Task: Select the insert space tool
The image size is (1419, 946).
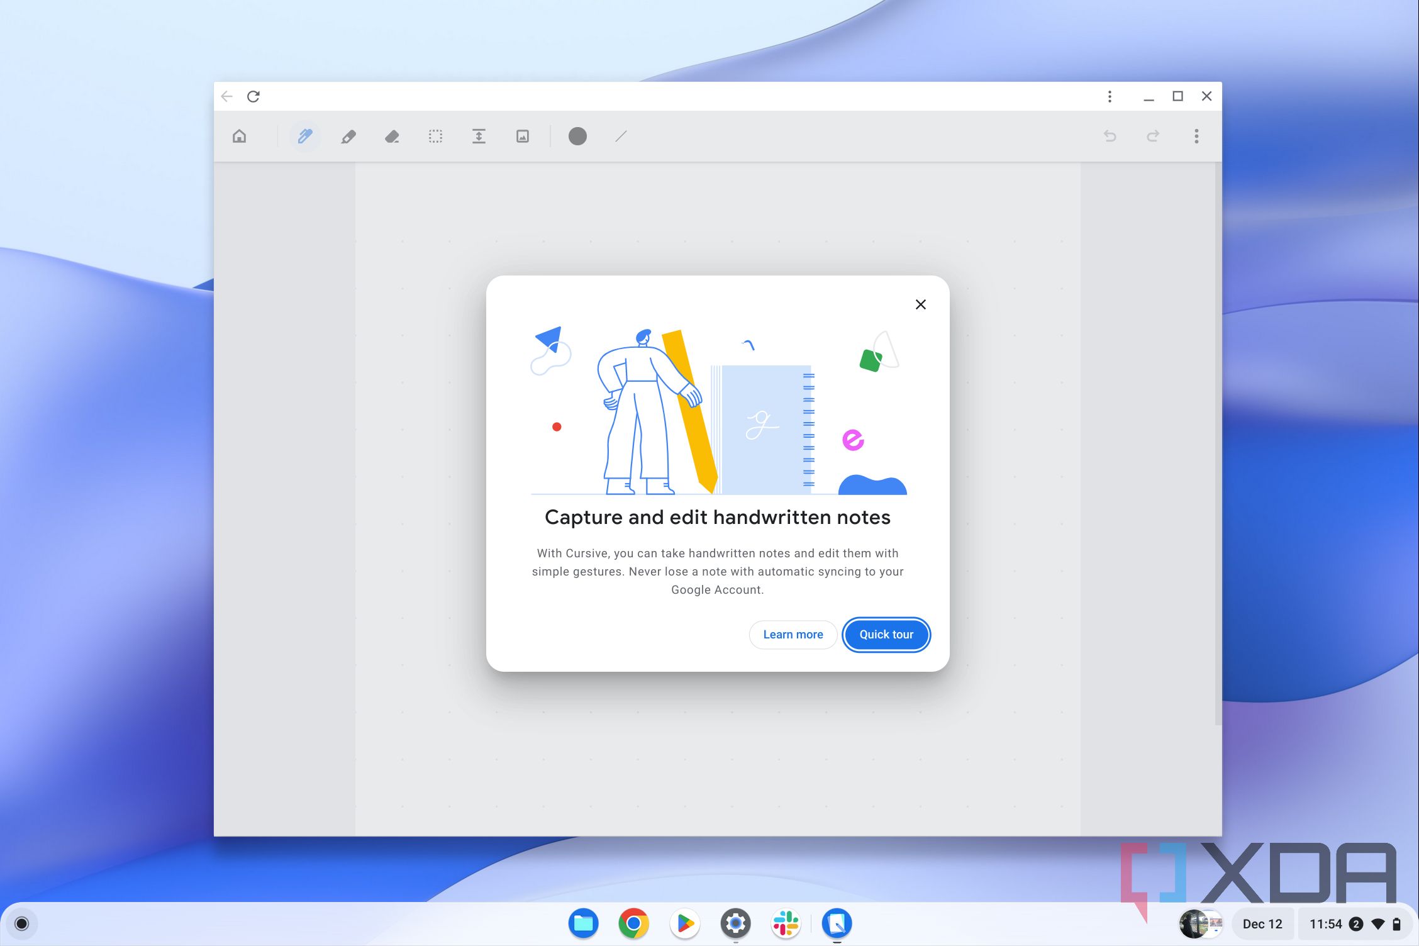Action: [x=479, y=136]
